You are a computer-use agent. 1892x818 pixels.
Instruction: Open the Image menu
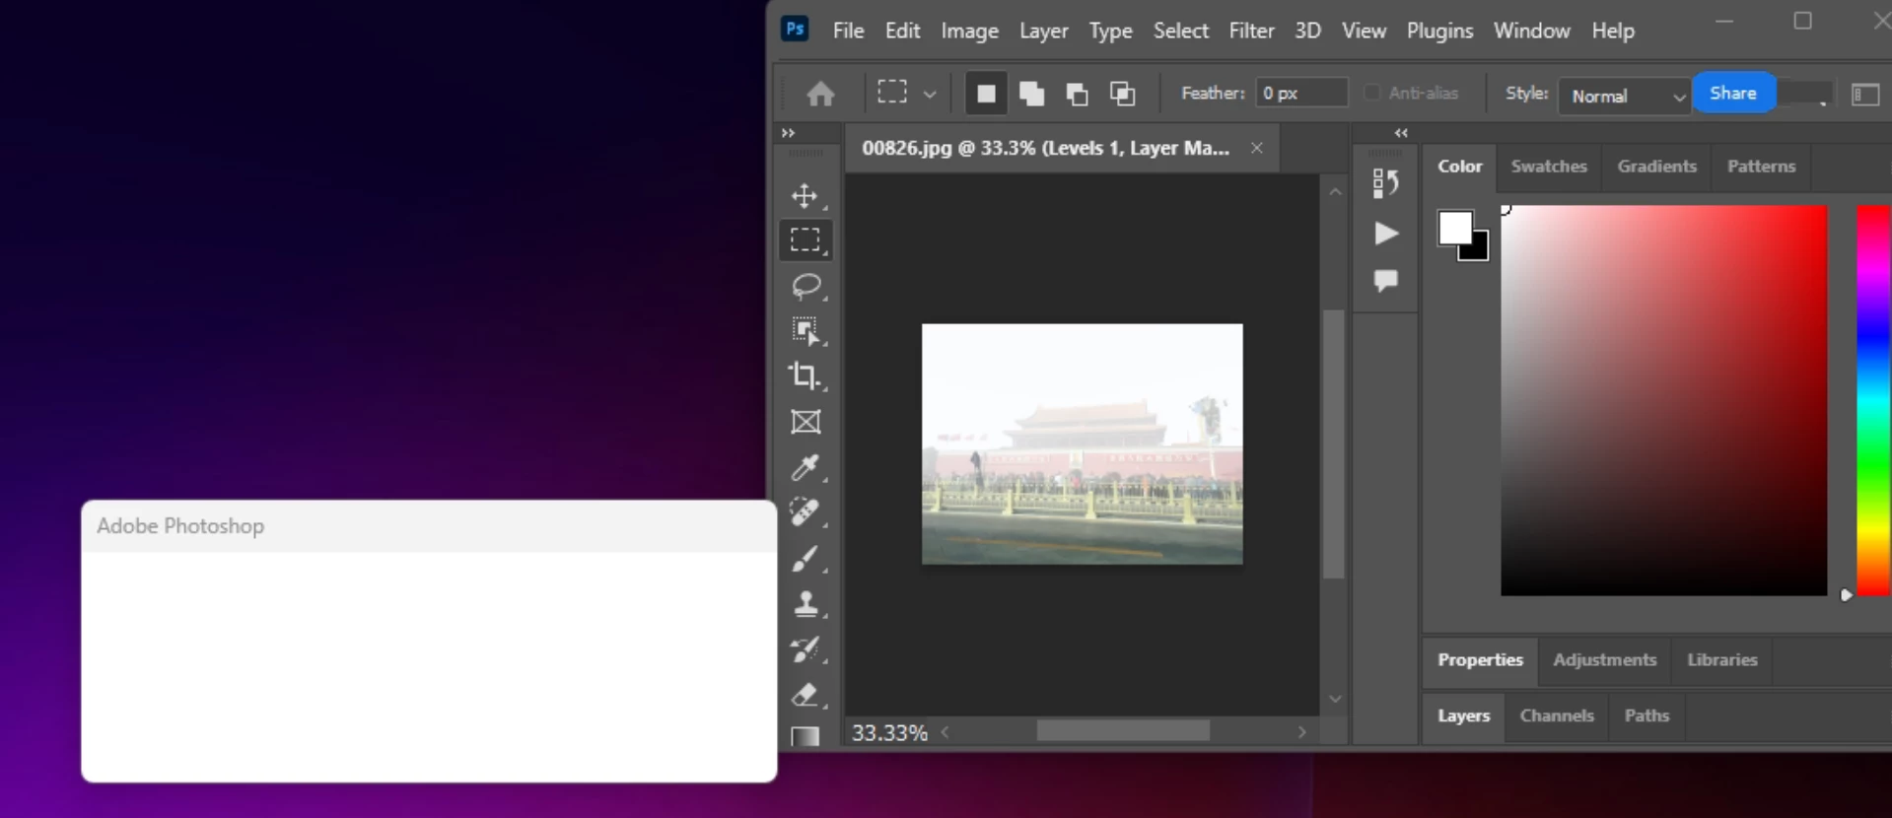coord(969,31)
